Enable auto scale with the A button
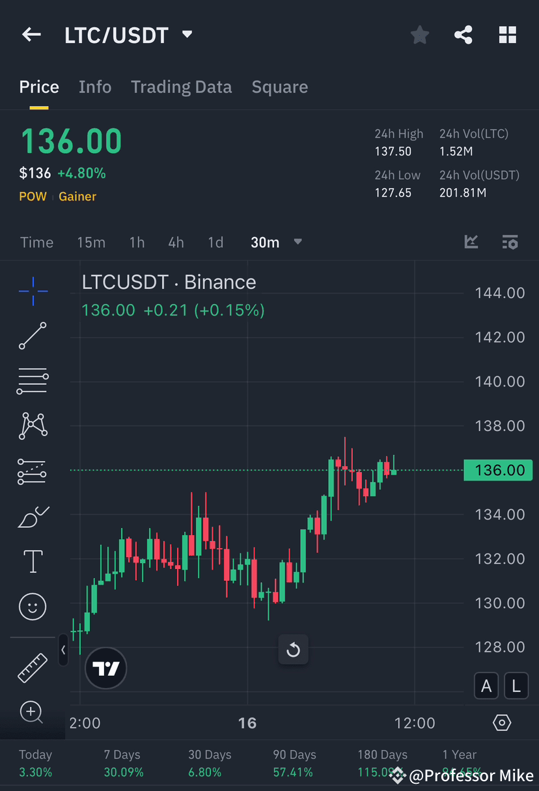 click(x=486, y=686)
